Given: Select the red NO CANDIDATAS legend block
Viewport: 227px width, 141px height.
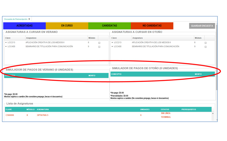Looking at the screenshot, I should 152,26.
